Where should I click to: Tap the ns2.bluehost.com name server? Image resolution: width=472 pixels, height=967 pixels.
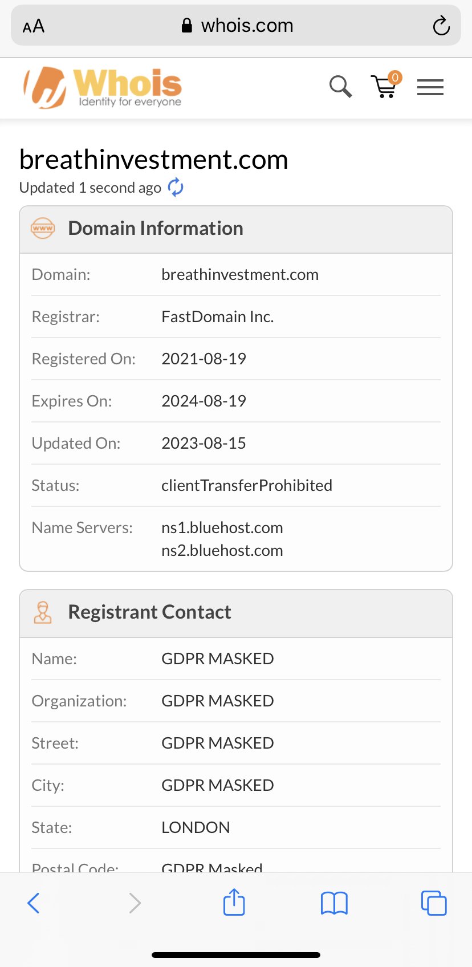(x=222, y=551)
